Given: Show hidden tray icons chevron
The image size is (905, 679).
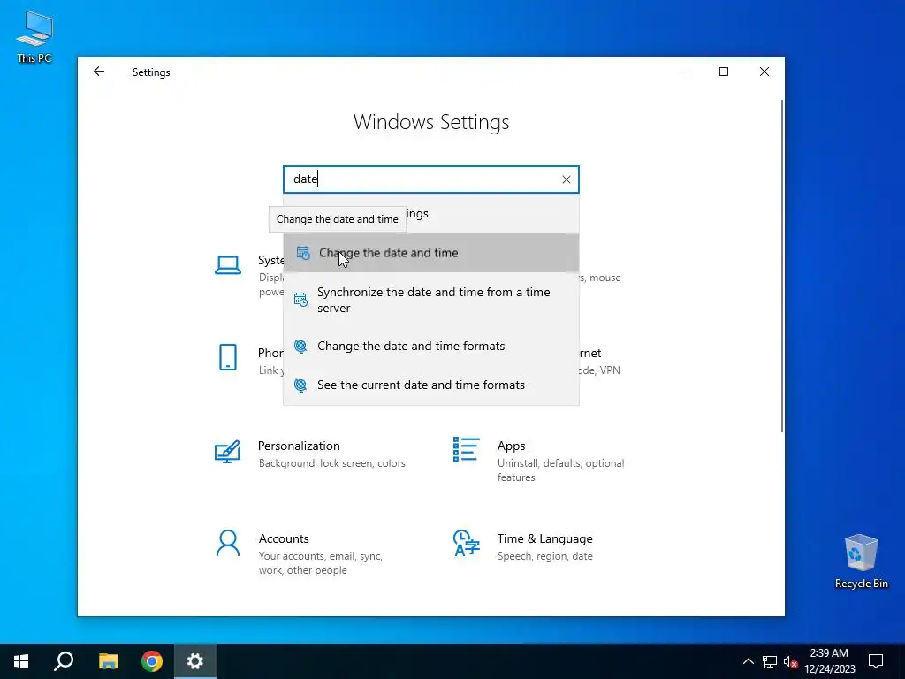Looking at the screenshot, I should (x=748, y=661).
